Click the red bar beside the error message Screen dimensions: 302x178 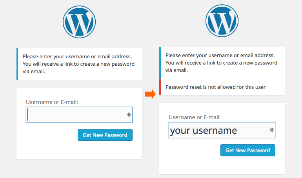point(160,87)
